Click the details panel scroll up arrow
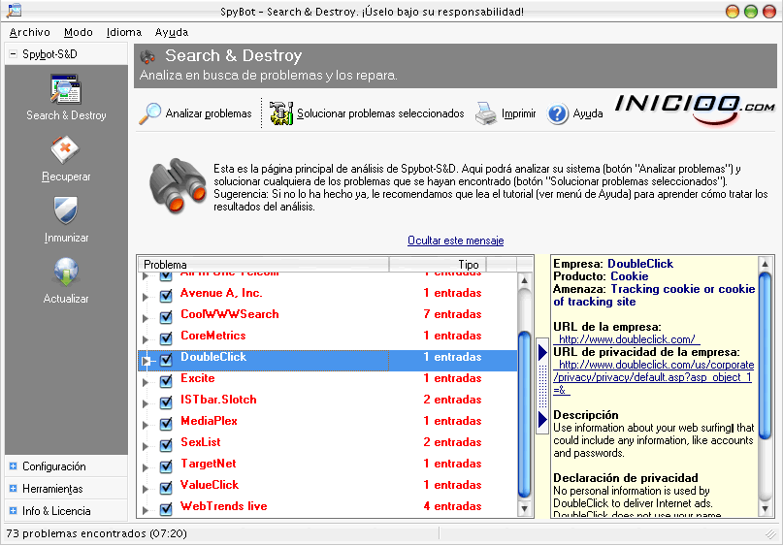Screen dimensions: 783x546 pos(765,264)
